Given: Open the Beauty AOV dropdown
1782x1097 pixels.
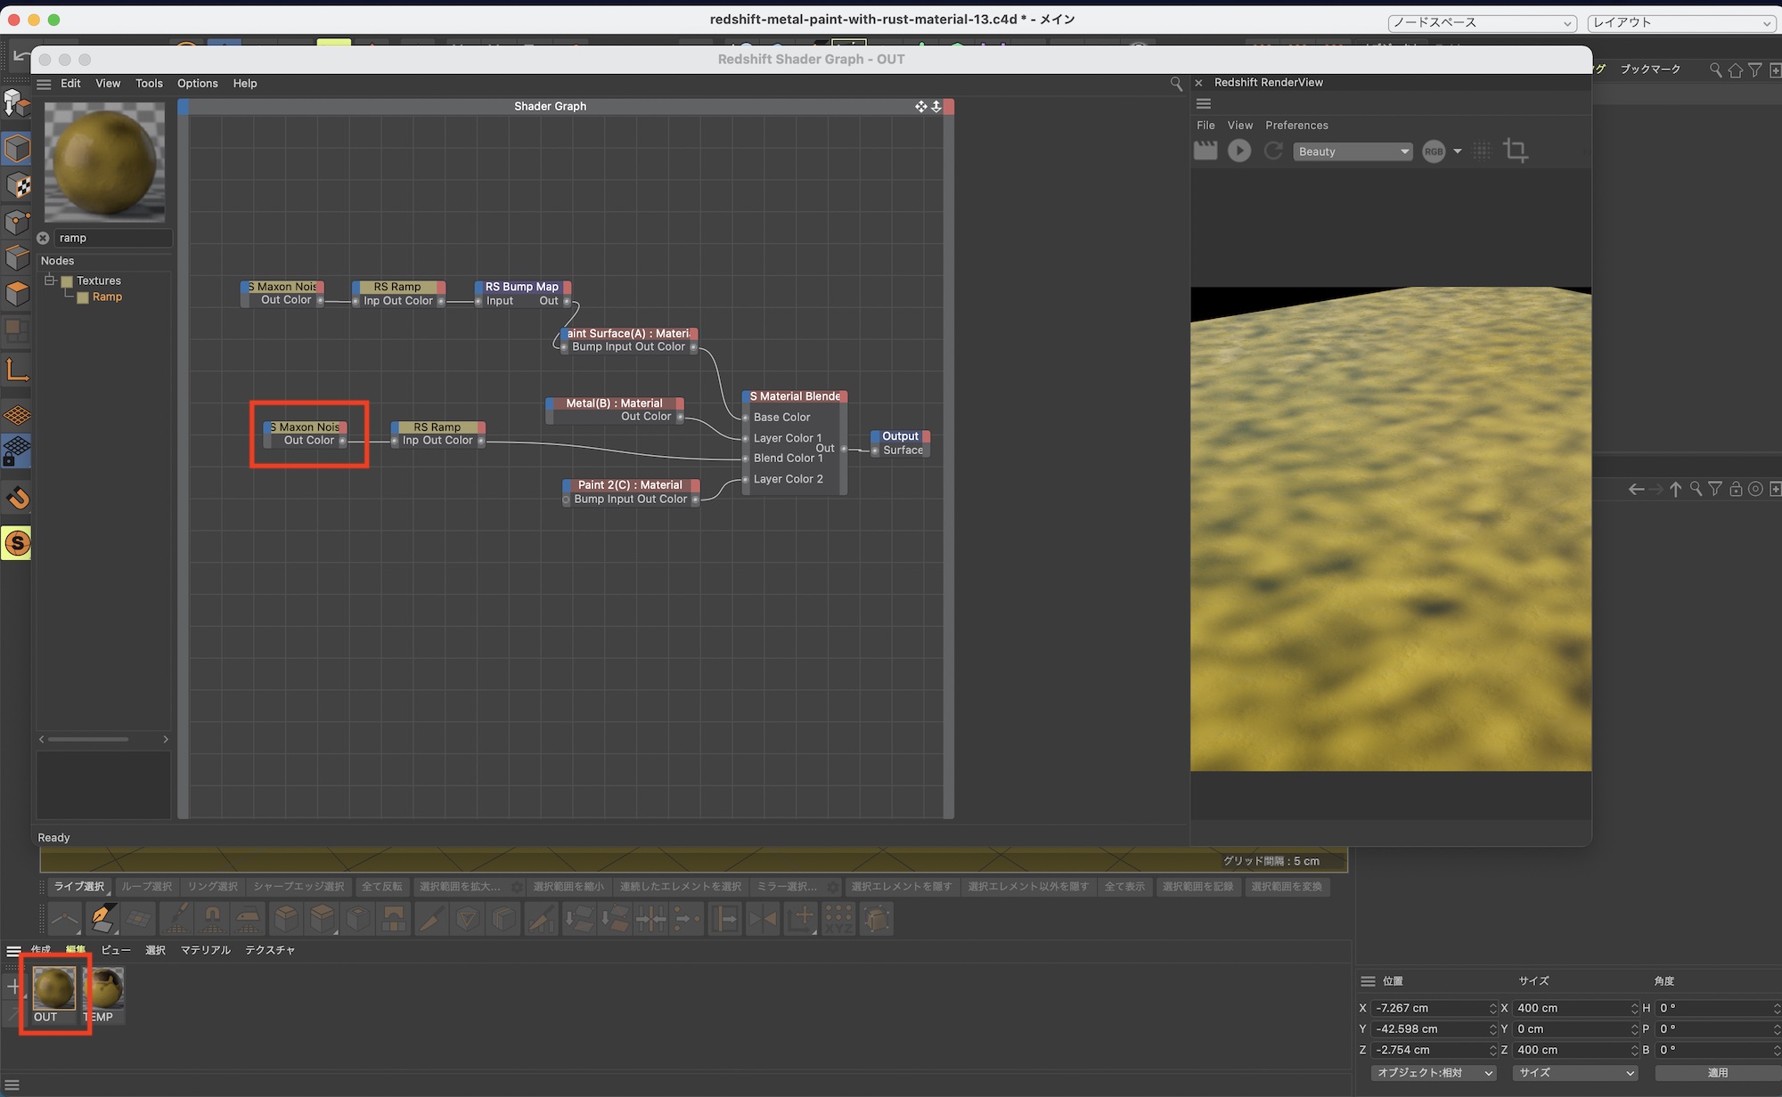Looking at the screenshot, I should pyautogui.click(x=1353, y=151).
